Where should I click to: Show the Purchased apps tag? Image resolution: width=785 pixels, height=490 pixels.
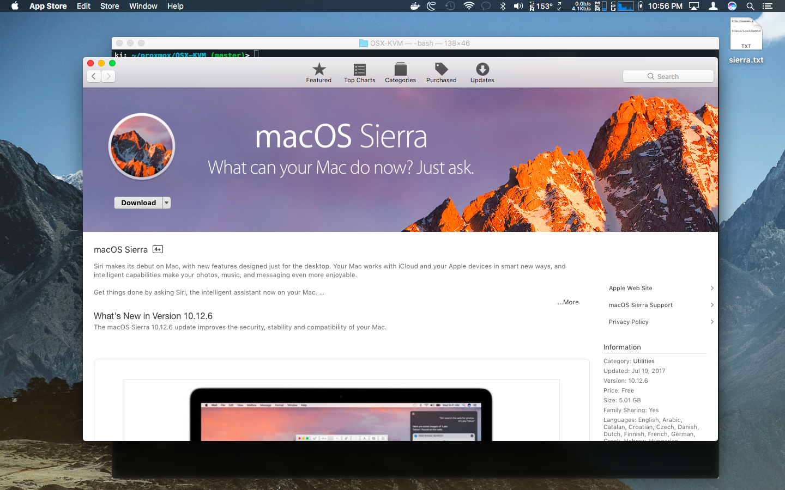pyautogui.click(x=442, y=73)
